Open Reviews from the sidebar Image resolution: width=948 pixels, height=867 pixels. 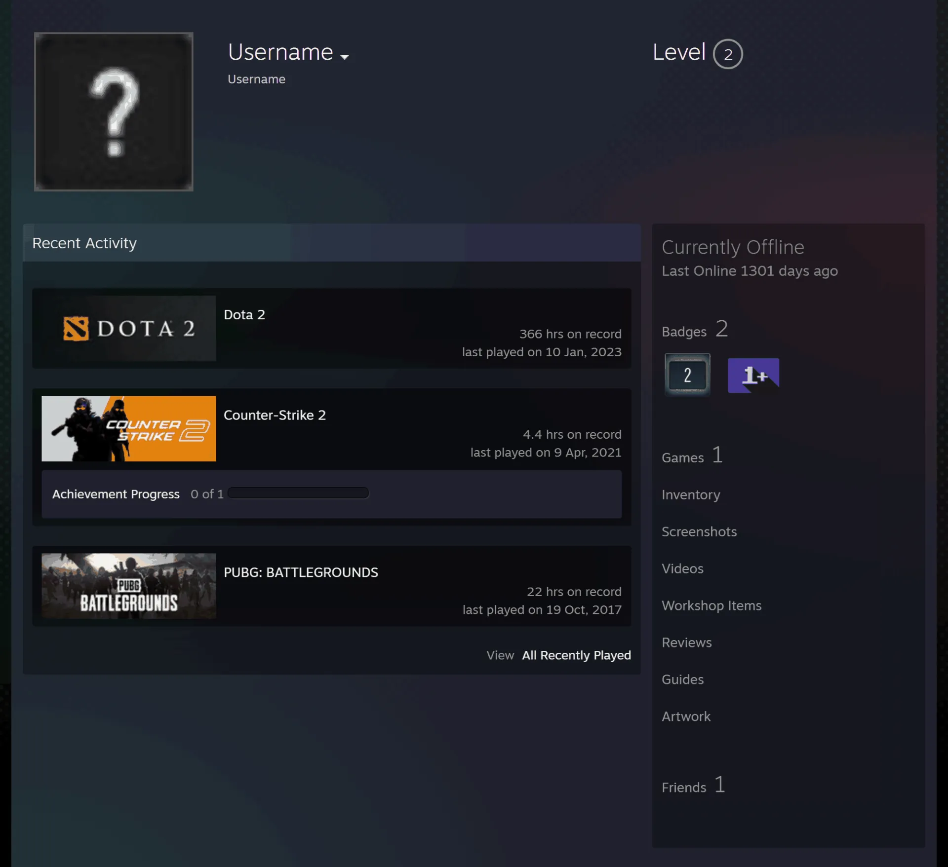point(686,642)
